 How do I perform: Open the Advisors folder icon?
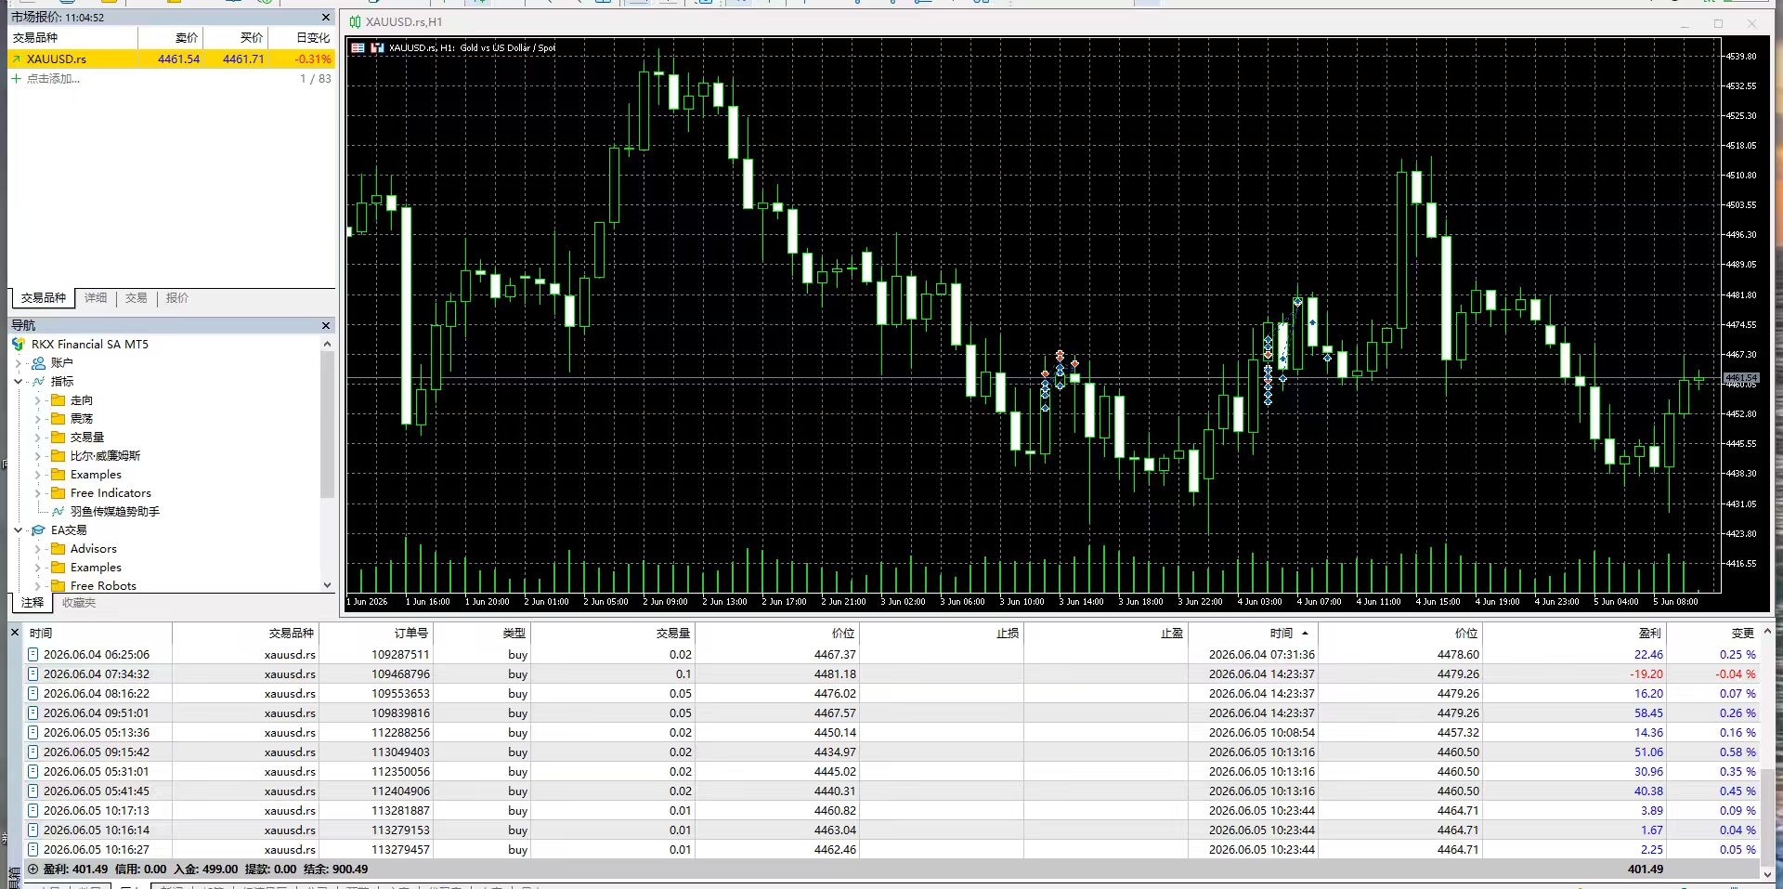pyautogui.click(x=58, y=549)
